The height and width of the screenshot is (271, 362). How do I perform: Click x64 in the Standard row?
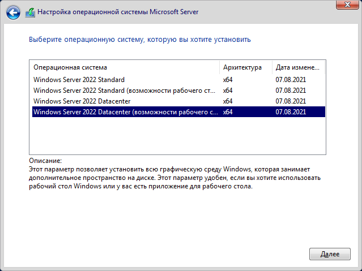228,80
